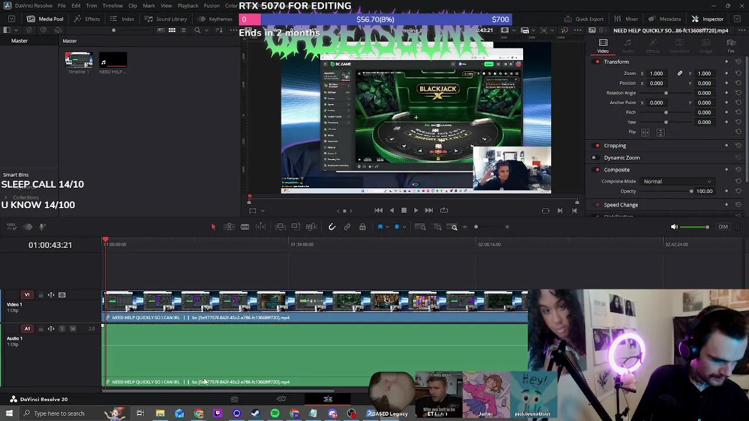
Task: Open the Playback menu
Action: (x=188, y=6)
